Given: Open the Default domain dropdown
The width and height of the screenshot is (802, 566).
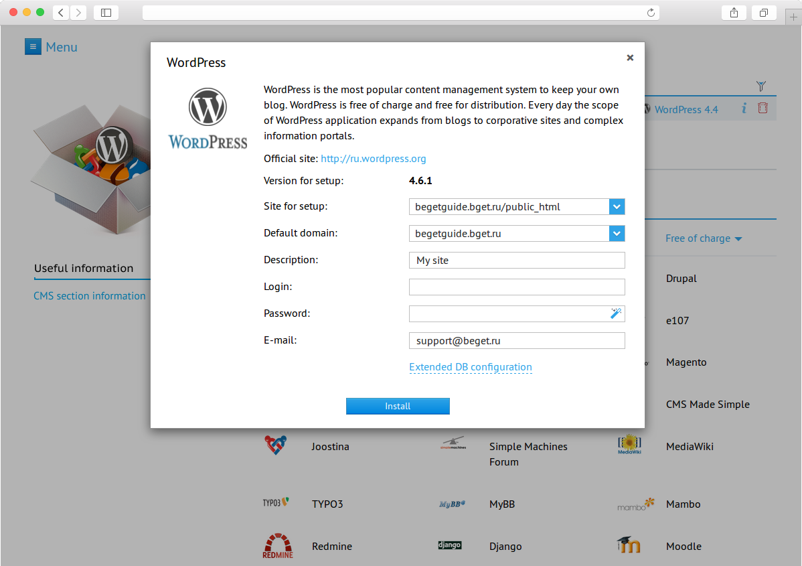Looking at the screenshot, I should point(617,233).
